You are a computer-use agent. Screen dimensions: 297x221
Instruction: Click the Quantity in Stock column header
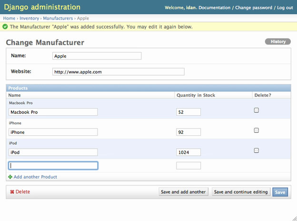[196, 95]
